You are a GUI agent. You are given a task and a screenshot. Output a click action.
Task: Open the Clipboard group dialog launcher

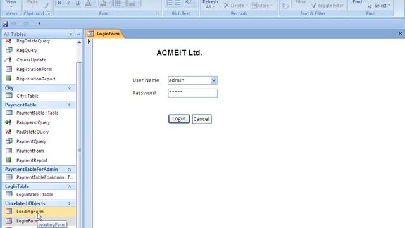coord(48,13)
